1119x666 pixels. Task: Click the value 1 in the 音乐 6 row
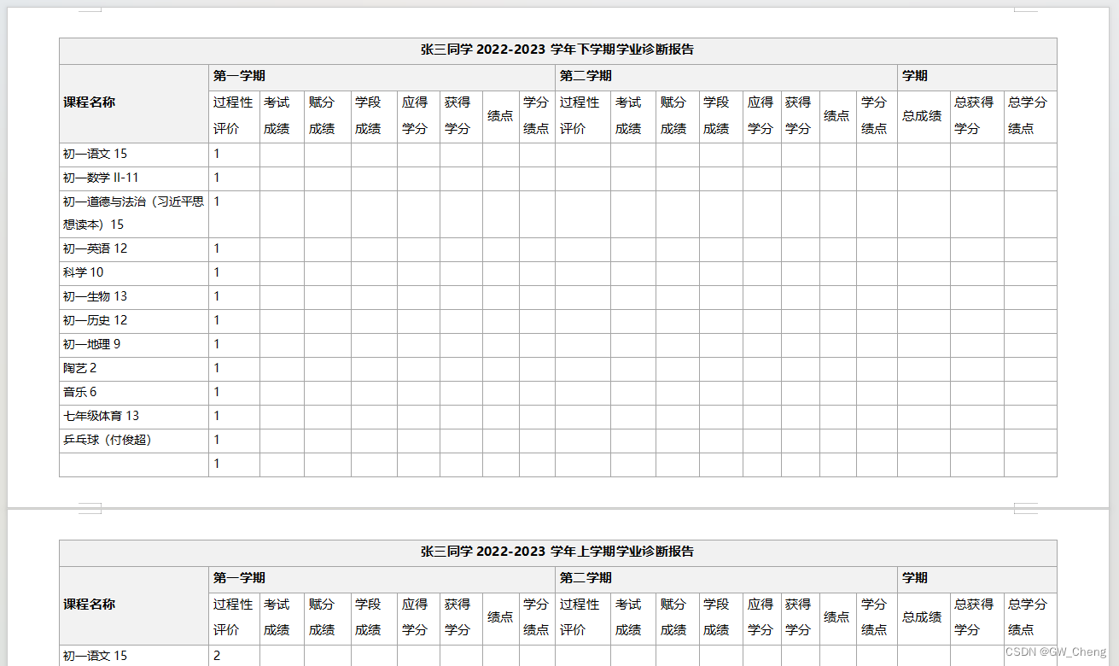[x=217, y=392]
